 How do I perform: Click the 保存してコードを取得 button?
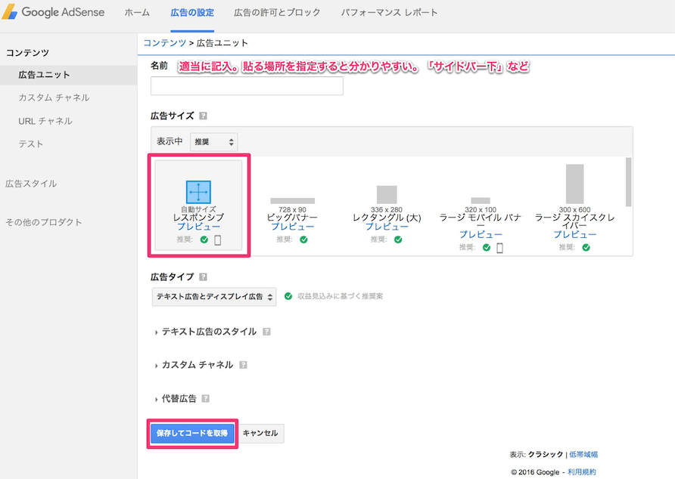192,434
